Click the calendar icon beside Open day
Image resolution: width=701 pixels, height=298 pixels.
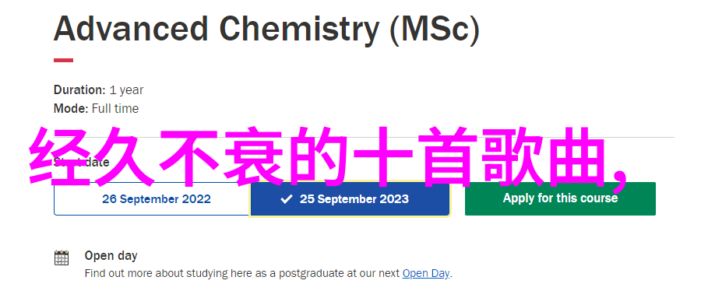coord(62,258)
